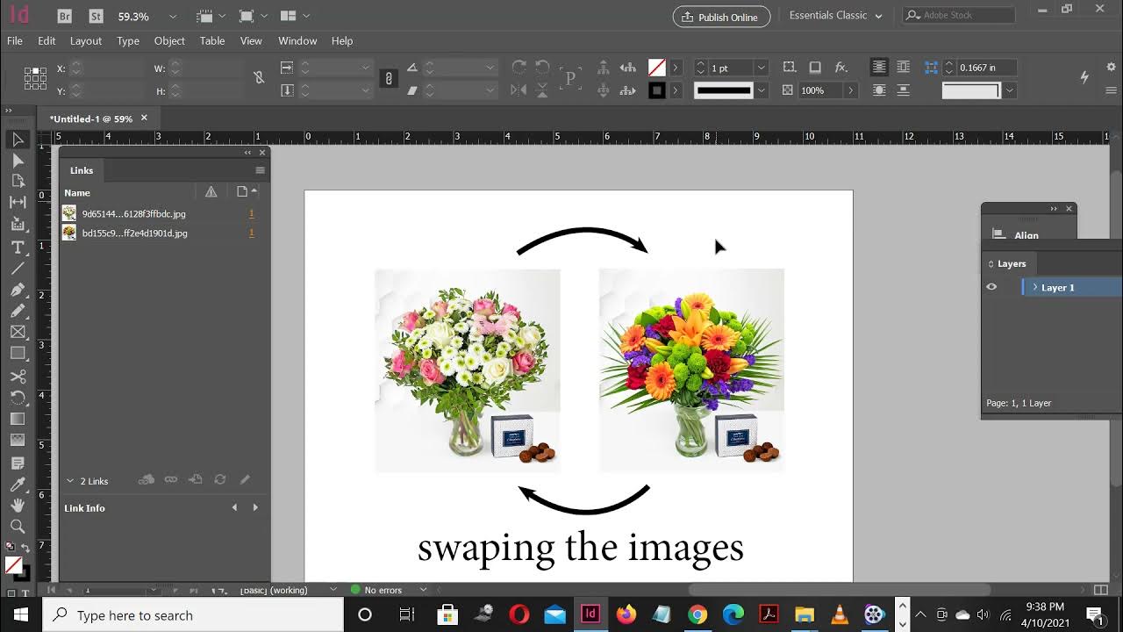Expand Layer 1 disclosure arrow

click(x=1035, y=287)
